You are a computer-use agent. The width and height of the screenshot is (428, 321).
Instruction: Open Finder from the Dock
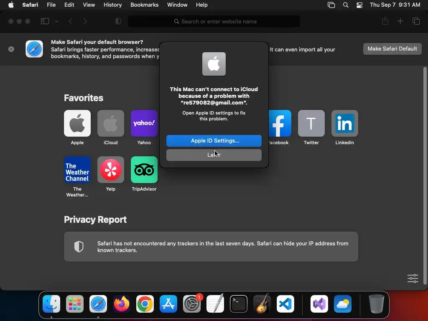tap(51, 304)
